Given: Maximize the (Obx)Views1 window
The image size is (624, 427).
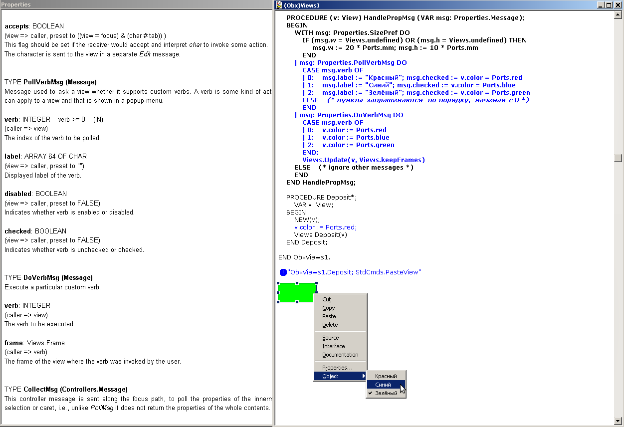Looking at the screenshot, I should pos(609,5).
